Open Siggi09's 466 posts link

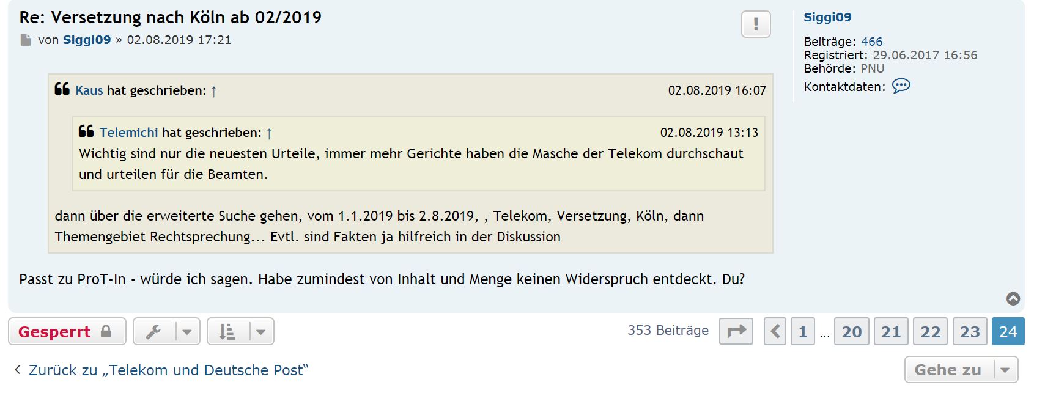[871, 42]
